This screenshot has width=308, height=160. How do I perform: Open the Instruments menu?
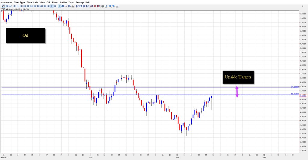[x=7, y=2]
